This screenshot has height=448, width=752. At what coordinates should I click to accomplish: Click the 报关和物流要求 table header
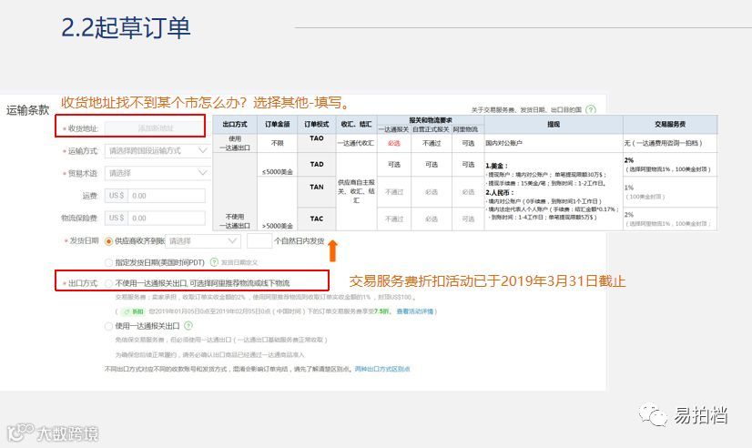point(431,120)
